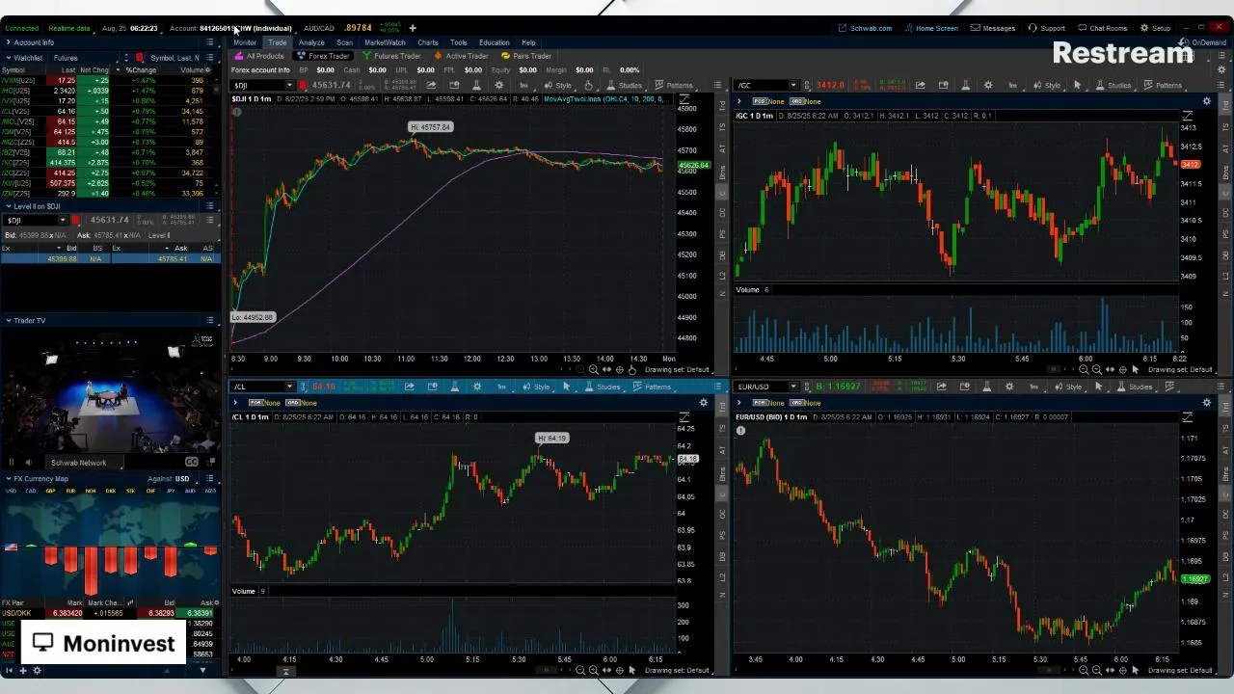
Task: Click the red link color box in Level II
Action: click(75, 220)
